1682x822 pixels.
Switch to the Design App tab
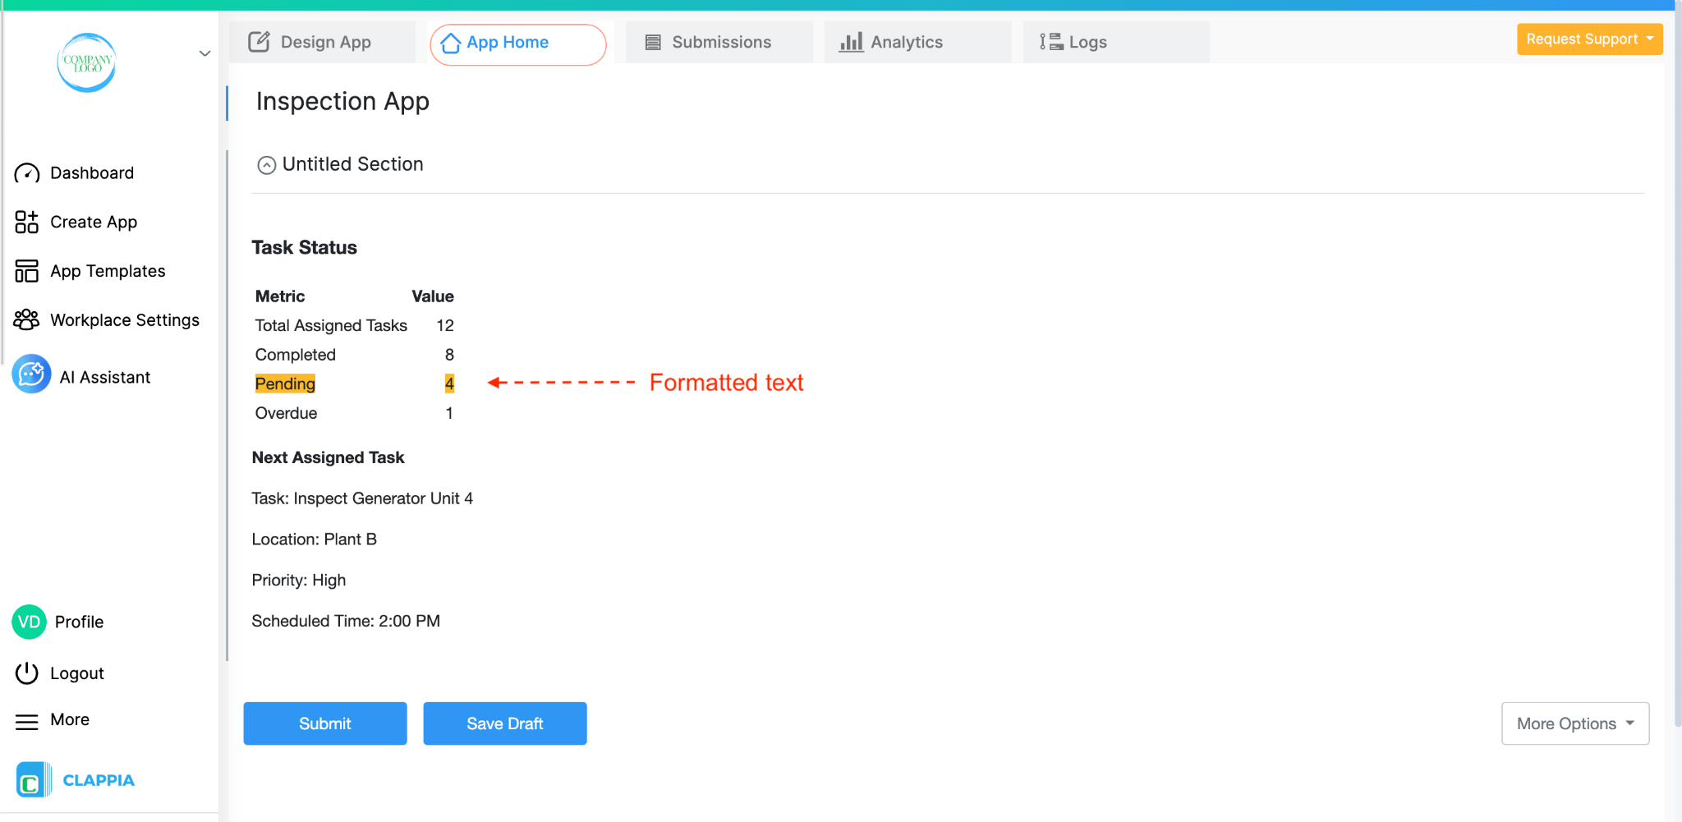pyautogui.click(x=322, y=42)
